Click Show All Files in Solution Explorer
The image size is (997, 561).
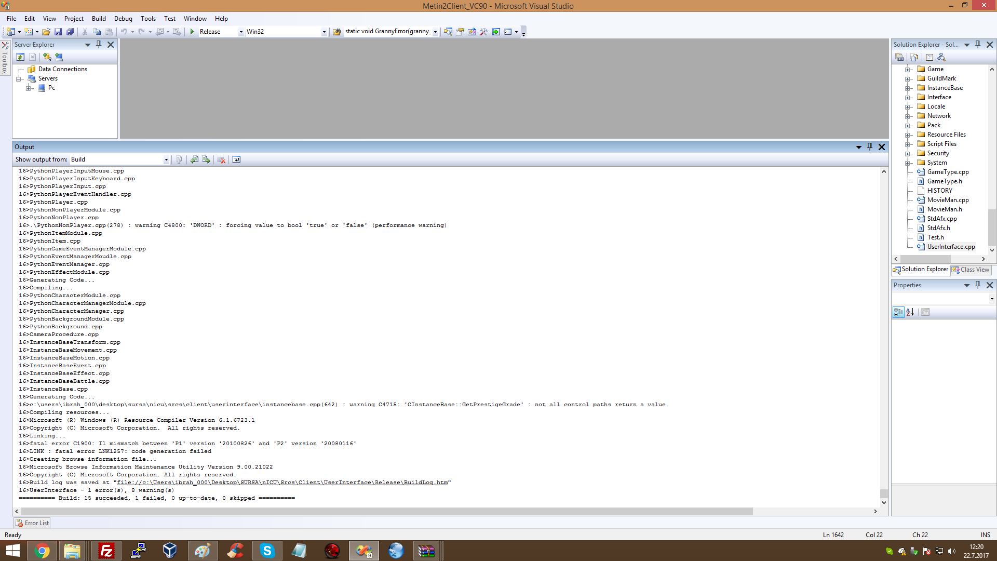pos(914,57)
